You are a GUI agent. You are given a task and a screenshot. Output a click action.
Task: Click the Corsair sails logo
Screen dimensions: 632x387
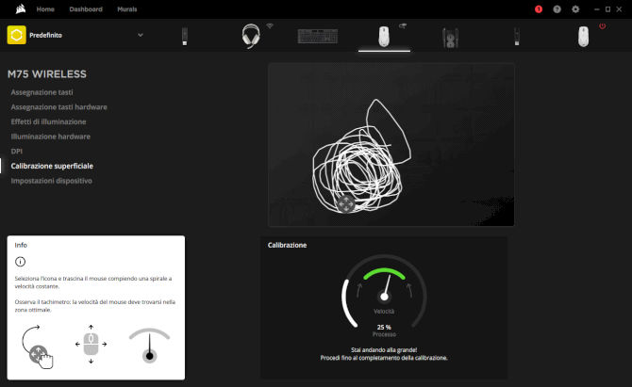21,8
